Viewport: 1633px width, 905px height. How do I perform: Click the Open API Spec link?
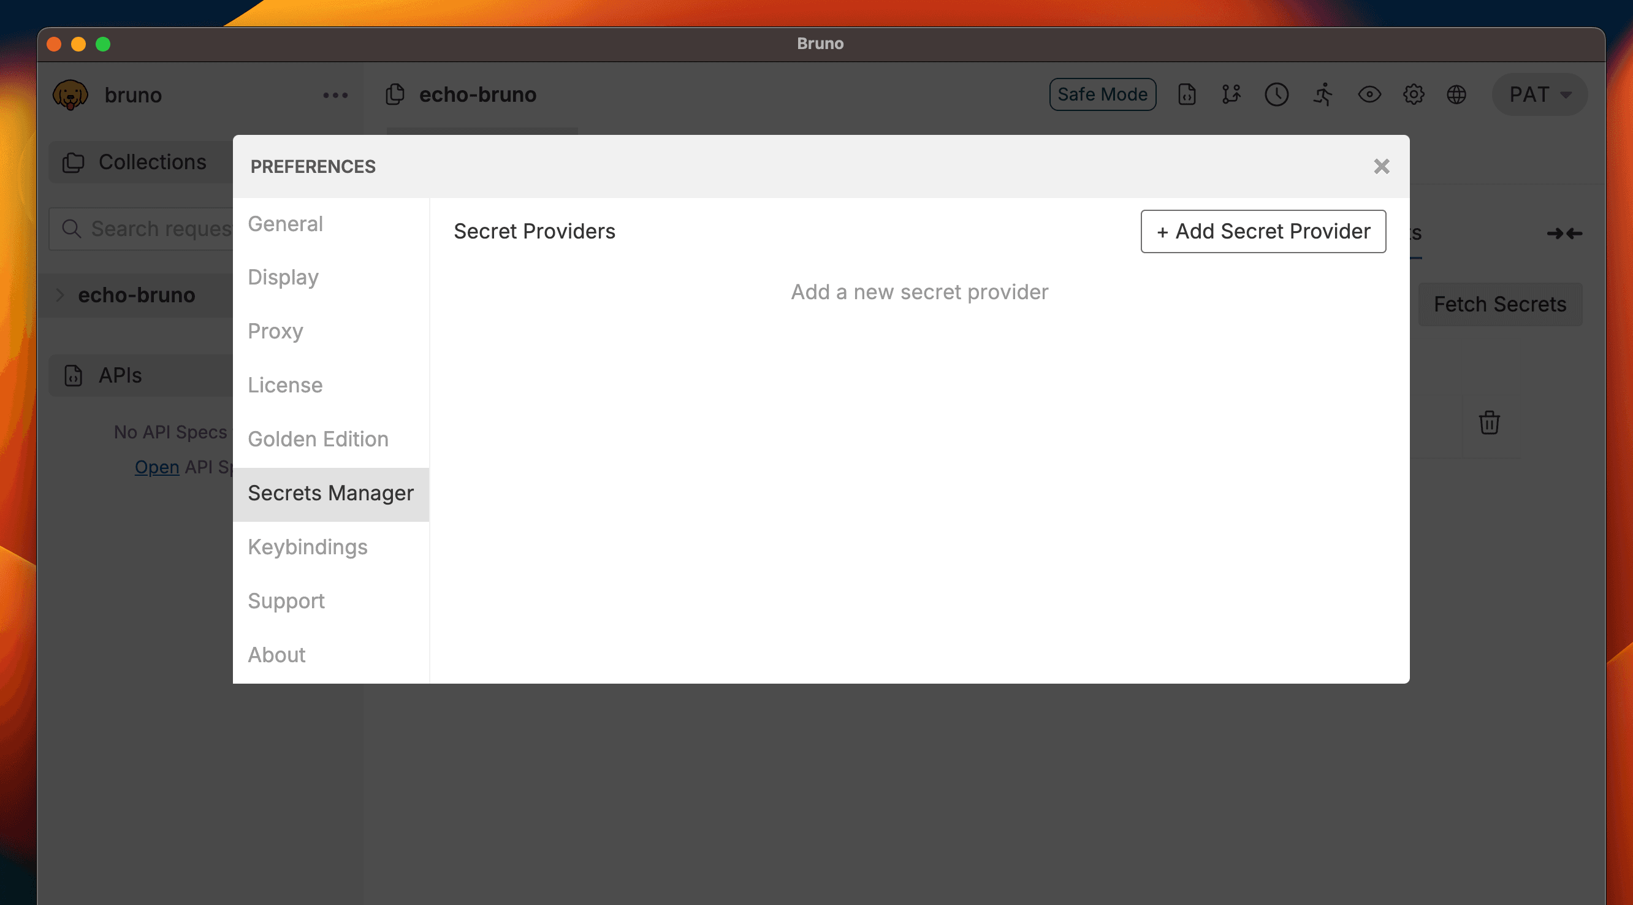pos(156,467)
